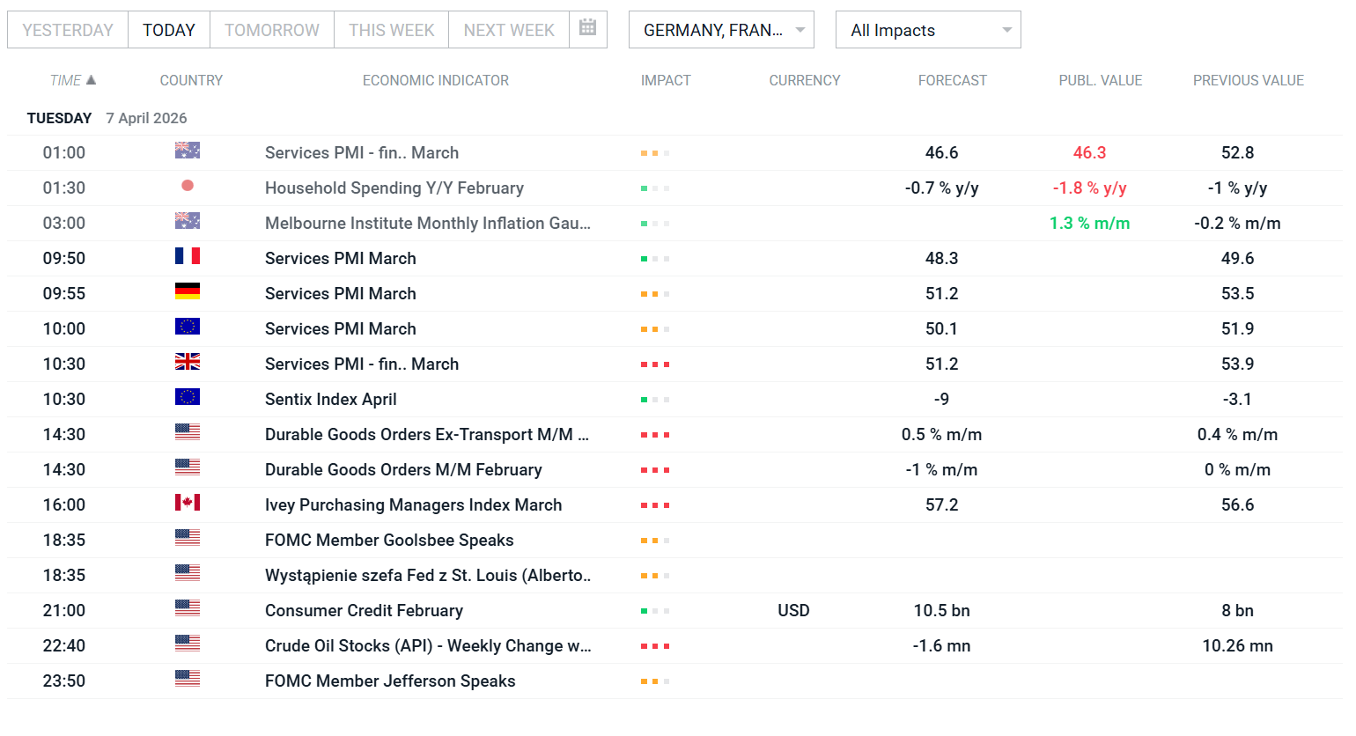Sort by the TIME column arrow
The image size is (1356, 736).
pyautogui.click(x=91, y=80)
